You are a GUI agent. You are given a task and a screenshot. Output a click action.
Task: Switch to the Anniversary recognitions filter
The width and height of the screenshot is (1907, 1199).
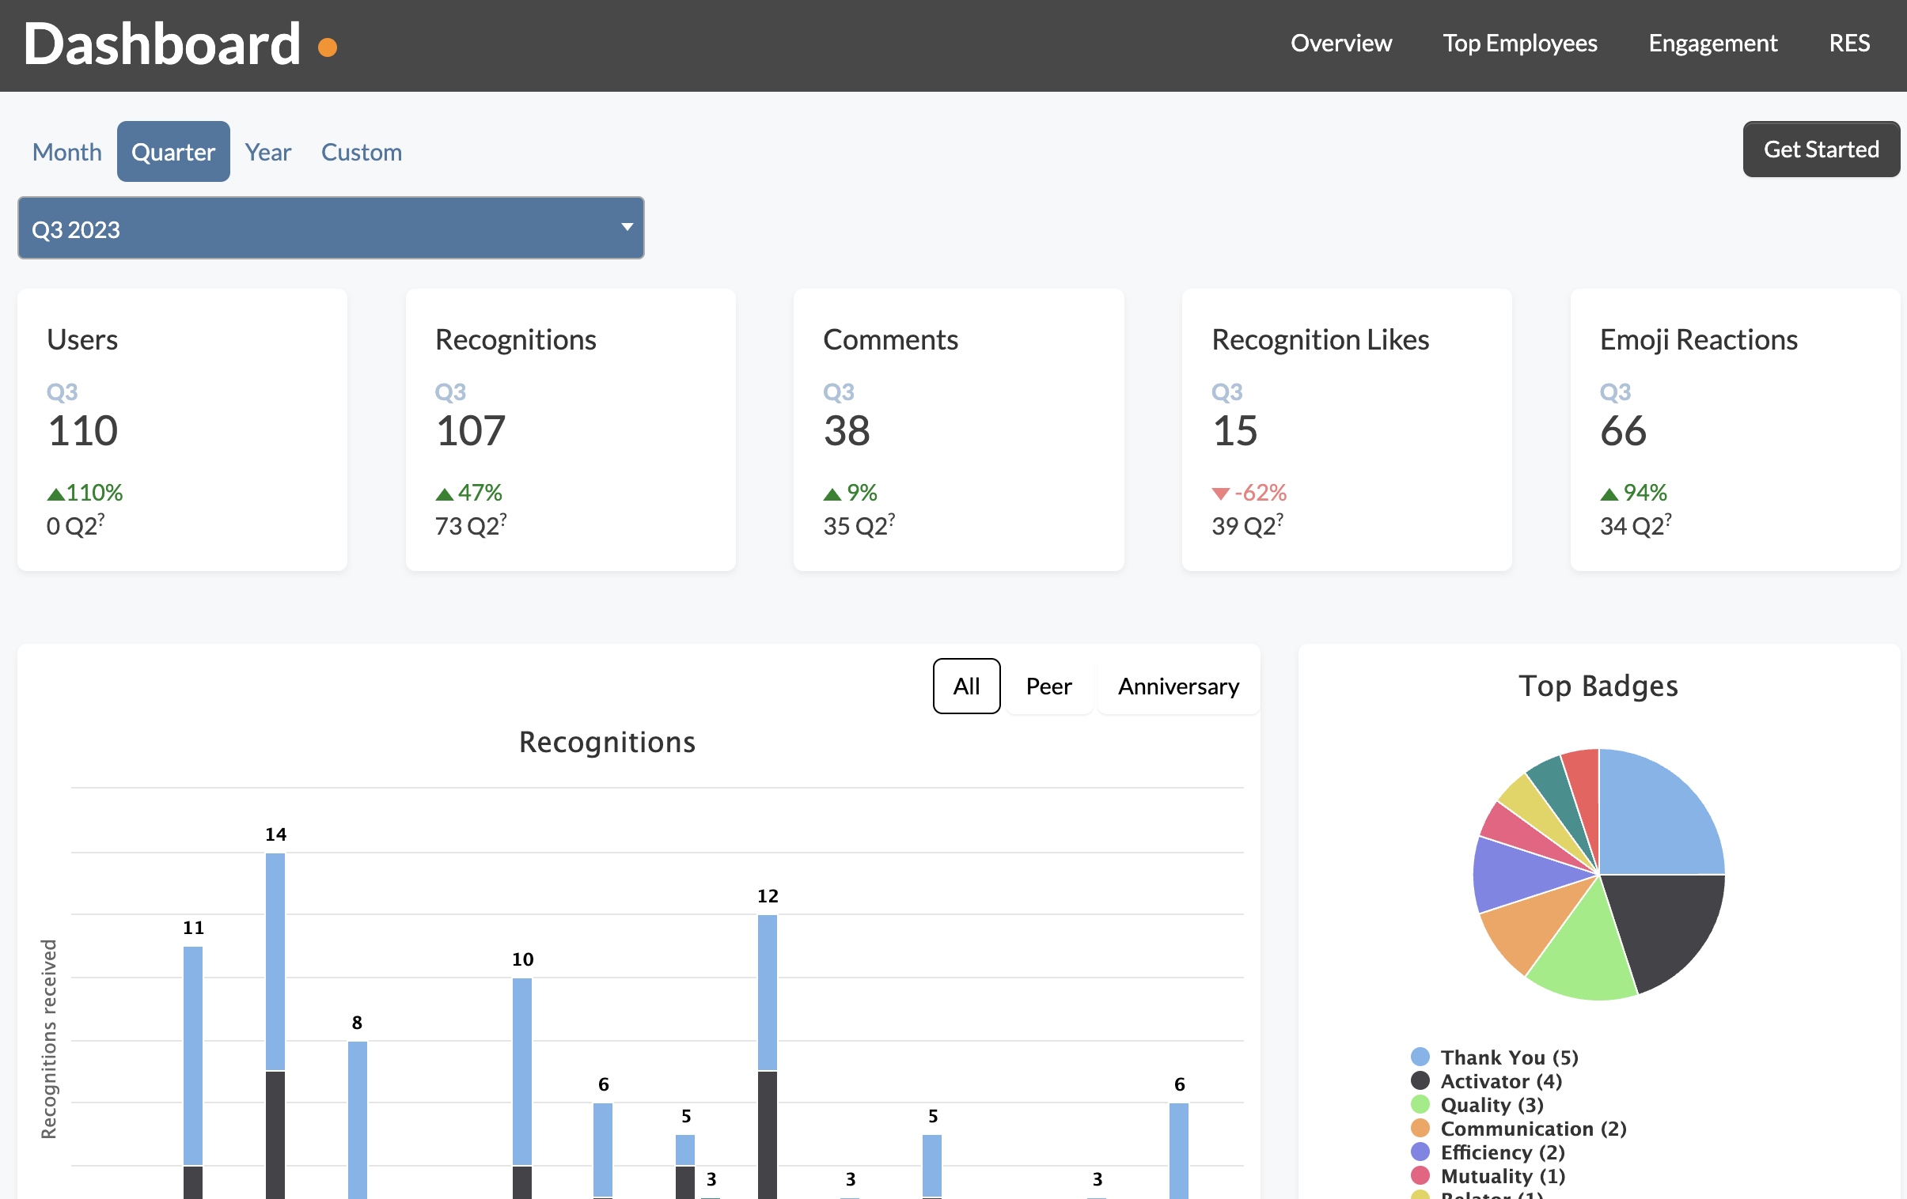[x=1177, y=686]
